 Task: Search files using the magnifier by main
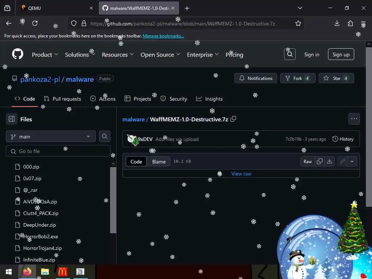click(104, 136)
